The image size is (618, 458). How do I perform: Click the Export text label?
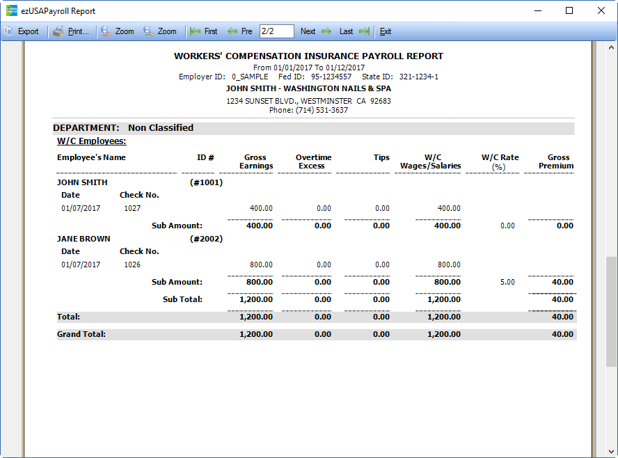[29, 31]
